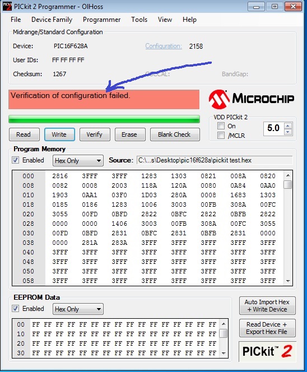Click Read Device + Export Hex File

coord(267,328)
